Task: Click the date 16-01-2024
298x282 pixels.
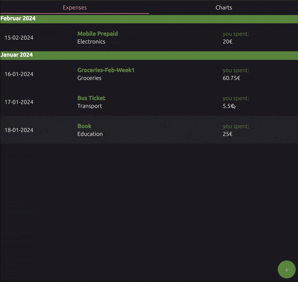Action: click(19, 74)
